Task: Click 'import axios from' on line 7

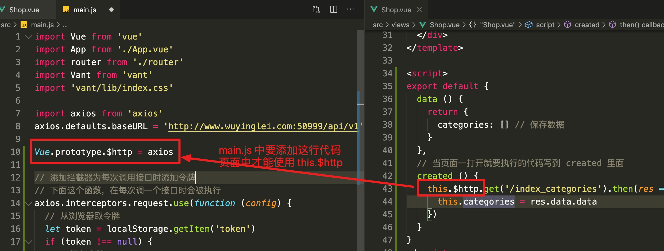Action: point(78,113)
